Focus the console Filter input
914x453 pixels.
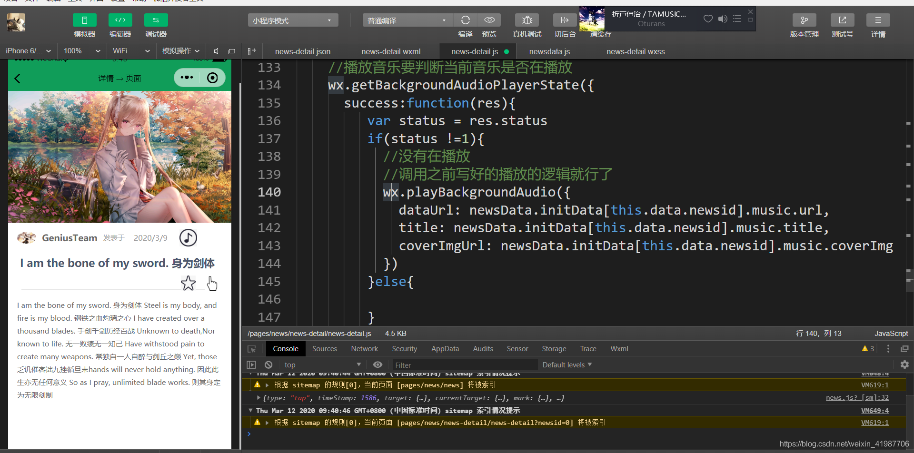point(464,365)
